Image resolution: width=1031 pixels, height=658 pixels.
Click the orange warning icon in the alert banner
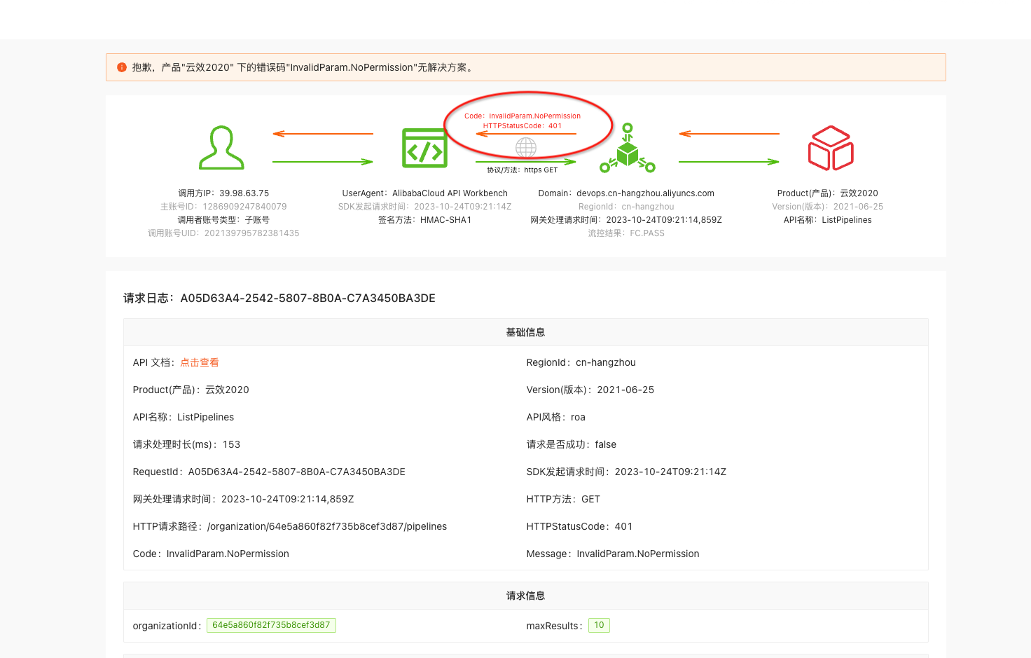[x=122, y=67]
